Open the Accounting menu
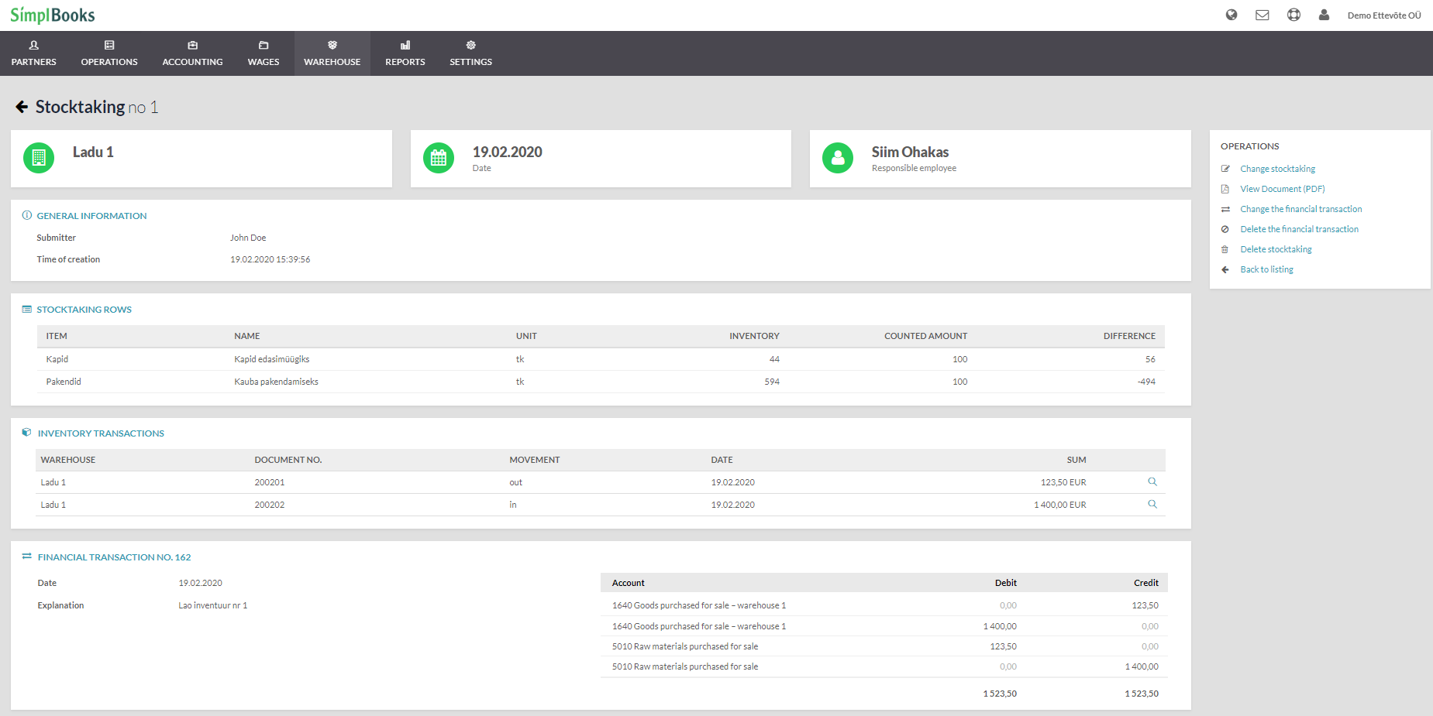The width and height of the screenshot is (1433, 716). (x=192, y=53)
